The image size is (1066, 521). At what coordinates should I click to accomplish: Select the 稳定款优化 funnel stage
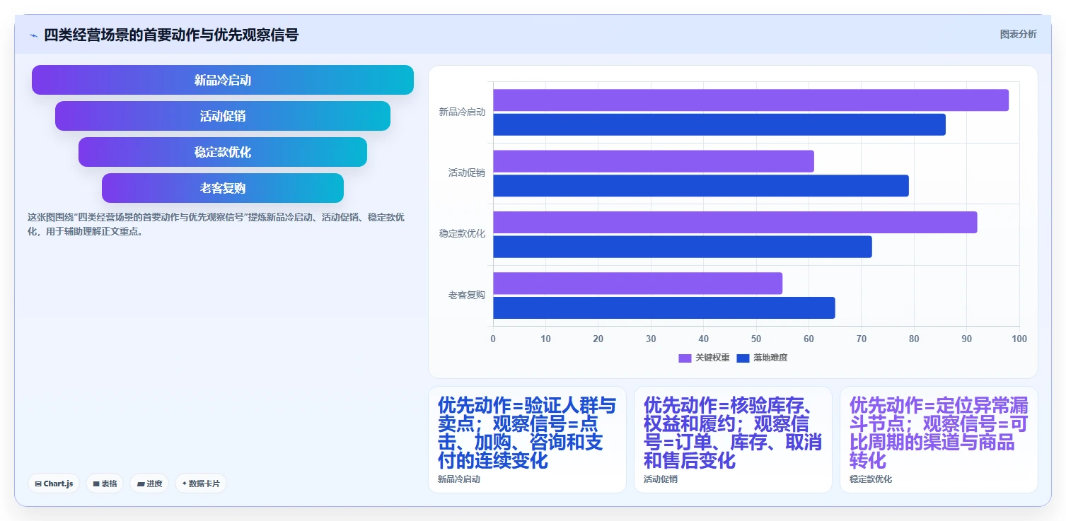(223, 152)
